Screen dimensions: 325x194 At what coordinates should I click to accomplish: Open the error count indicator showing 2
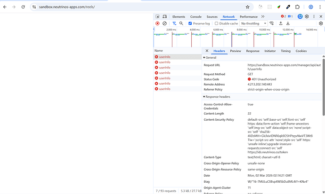point(284,16)
